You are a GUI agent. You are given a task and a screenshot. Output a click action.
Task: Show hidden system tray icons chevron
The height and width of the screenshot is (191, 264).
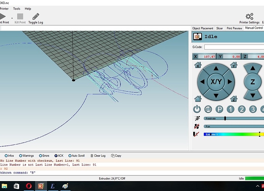[257, 186]
